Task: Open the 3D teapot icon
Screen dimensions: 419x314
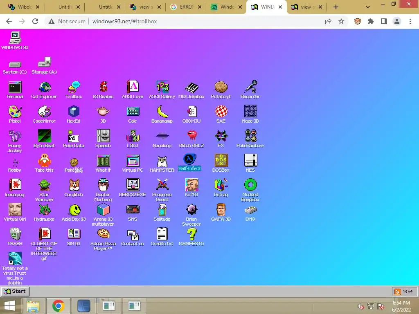Action: tap(103, 114)
